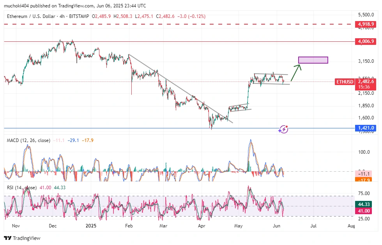Click the 3,150.0 price scale label
Viewport: 382px width, 245px height.
(x=366, y=62)
